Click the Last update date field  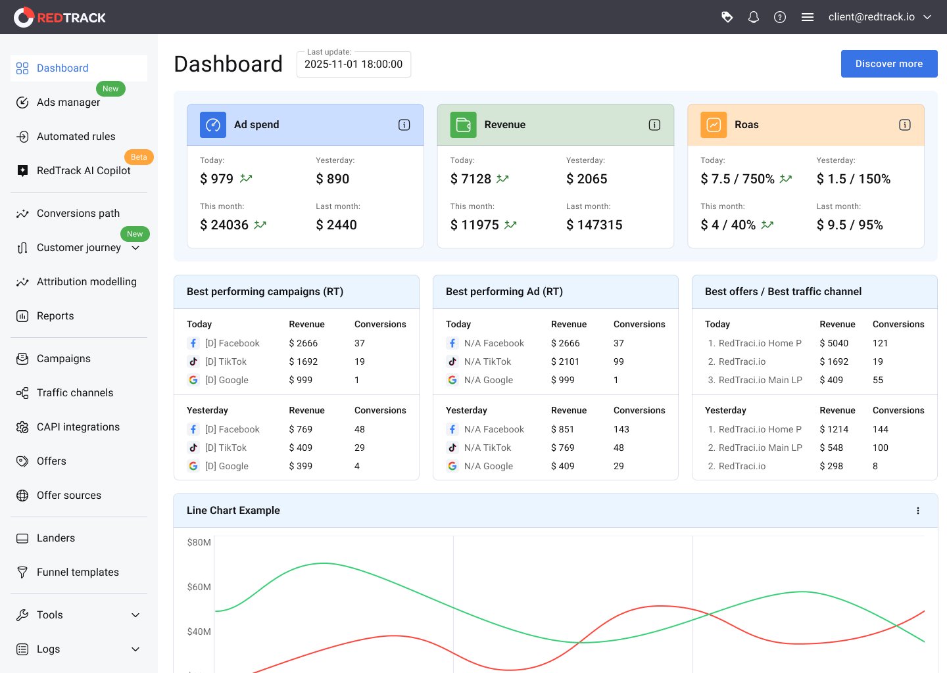coord(354,64)
